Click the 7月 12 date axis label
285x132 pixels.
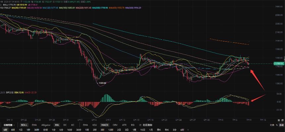pos(263,120)
